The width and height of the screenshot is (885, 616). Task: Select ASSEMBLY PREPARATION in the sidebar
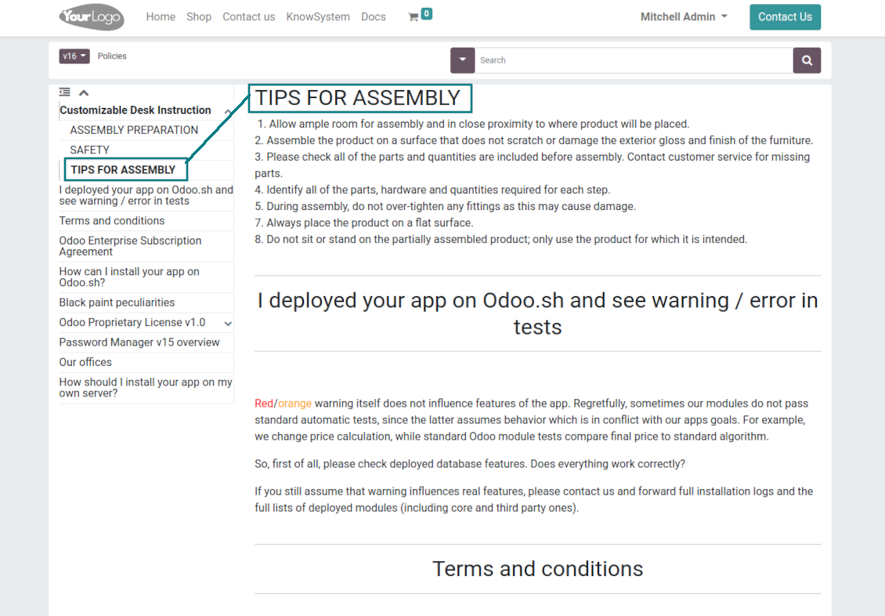[134, 130]
